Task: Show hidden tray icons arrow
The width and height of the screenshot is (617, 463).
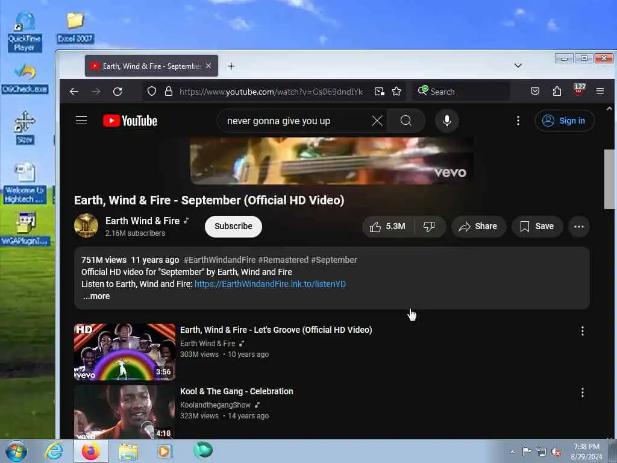Action: coord(512,452)
